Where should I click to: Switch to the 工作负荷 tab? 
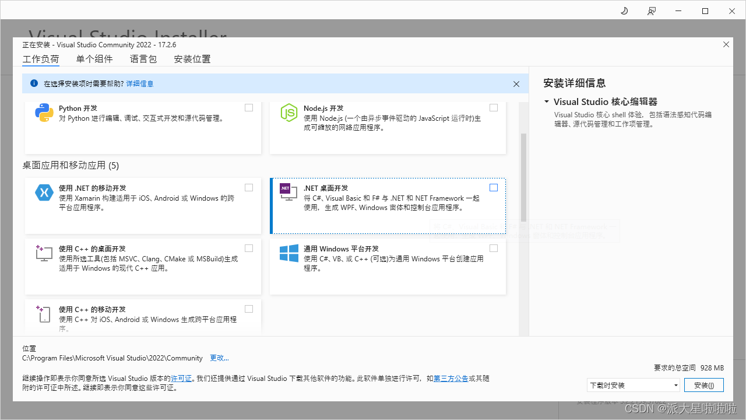click(41, 59)
